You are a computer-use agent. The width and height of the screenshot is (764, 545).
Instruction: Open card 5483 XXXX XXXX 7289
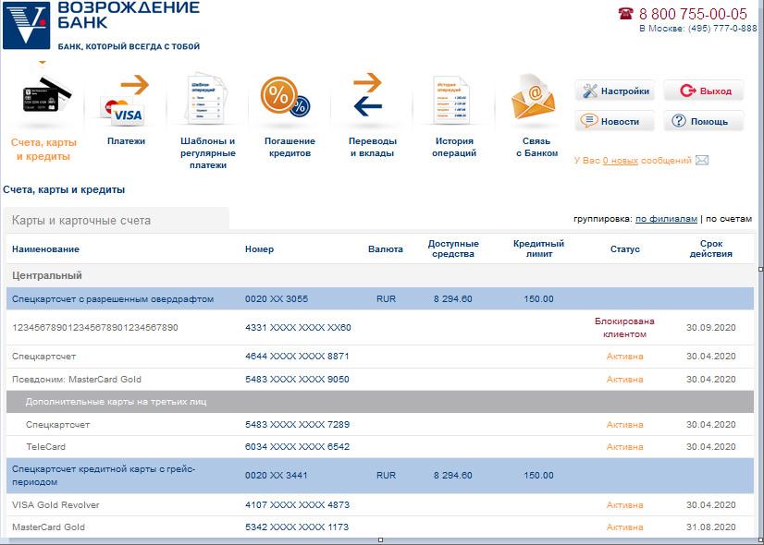coord(297,424)
